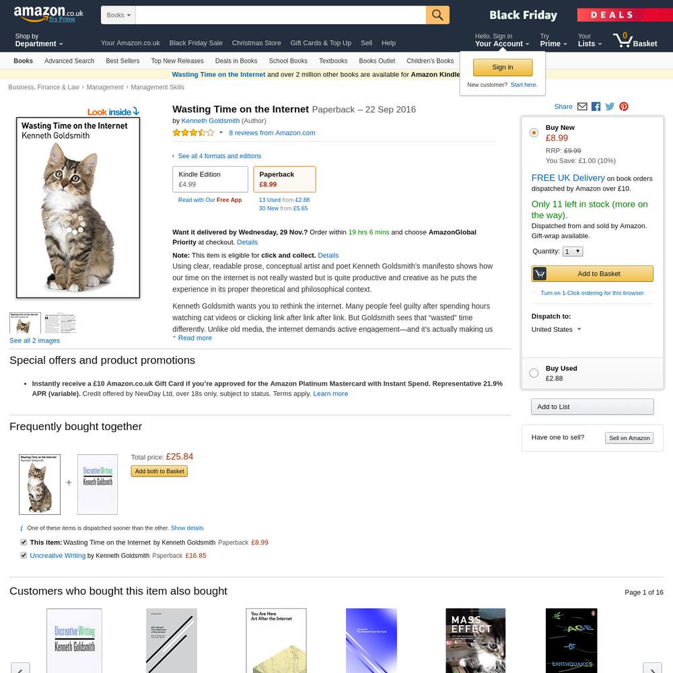Select the Buy Used radio option
The width and height of the screenshot is (673, 673).
tap(534, 373)
